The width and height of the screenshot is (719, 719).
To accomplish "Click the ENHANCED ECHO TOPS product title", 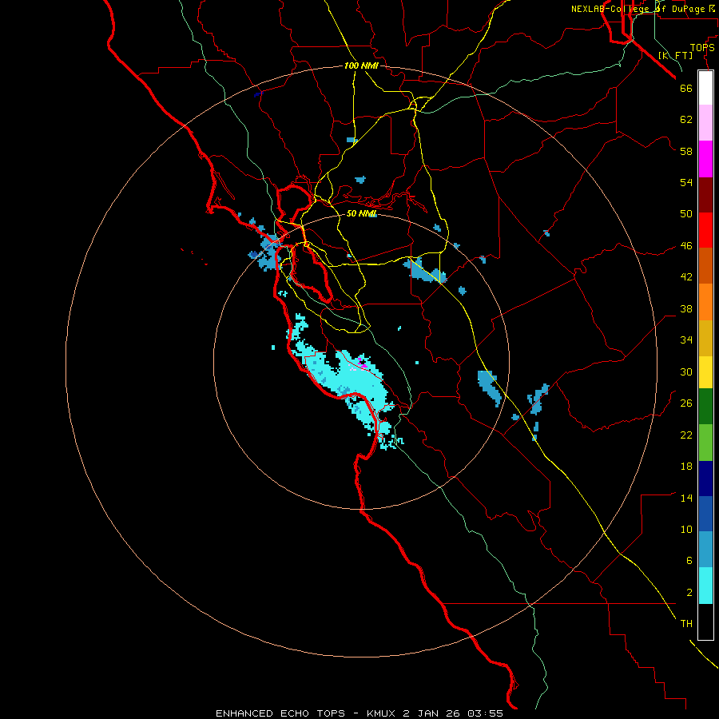I will click(280, 713).
